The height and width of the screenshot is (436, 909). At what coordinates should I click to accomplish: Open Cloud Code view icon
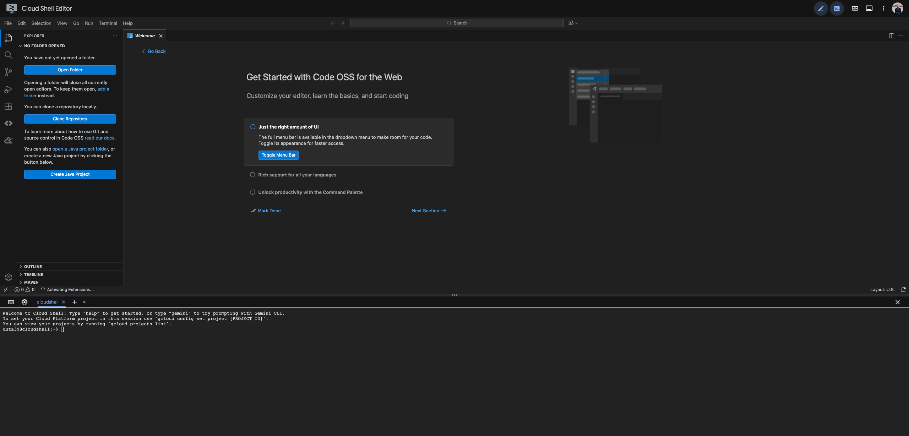tap(8, 123)
